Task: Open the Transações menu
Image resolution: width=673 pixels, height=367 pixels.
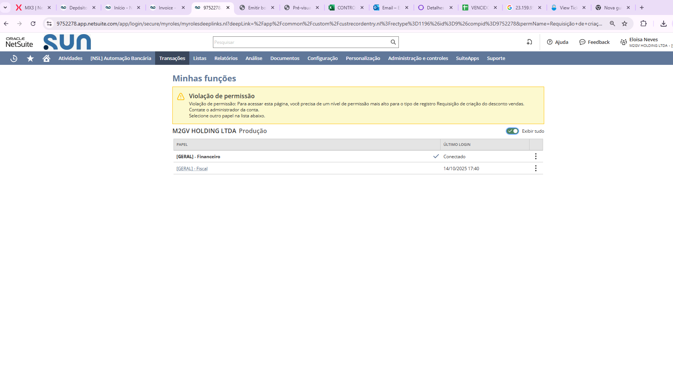Action: click(x=172, y=58)
